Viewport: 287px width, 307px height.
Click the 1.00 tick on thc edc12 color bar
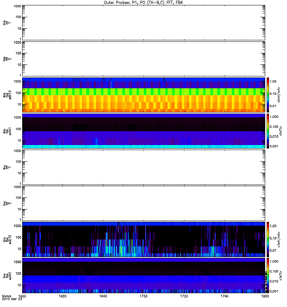[273, 226]
